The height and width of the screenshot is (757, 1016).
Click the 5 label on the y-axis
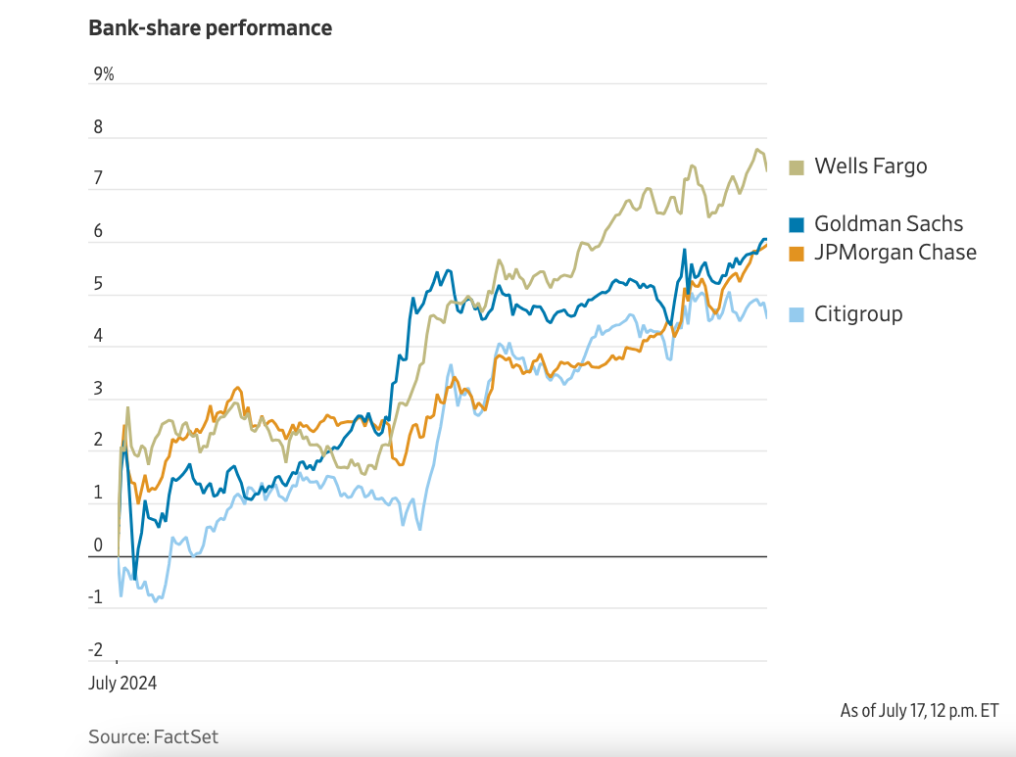click(98, 284)
